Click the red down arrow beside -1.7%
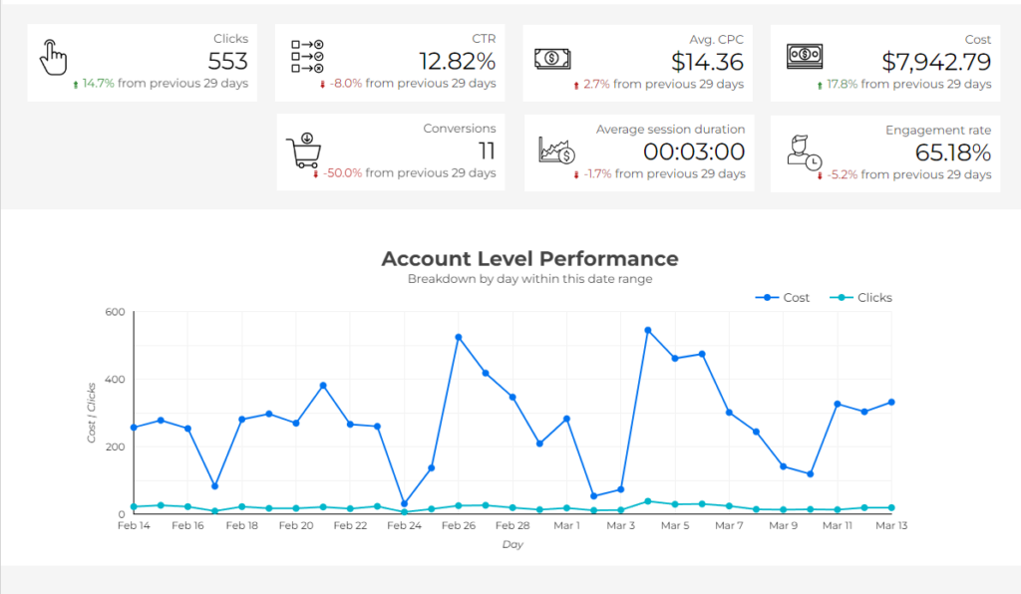1021x594 pixels. [576, 175]
